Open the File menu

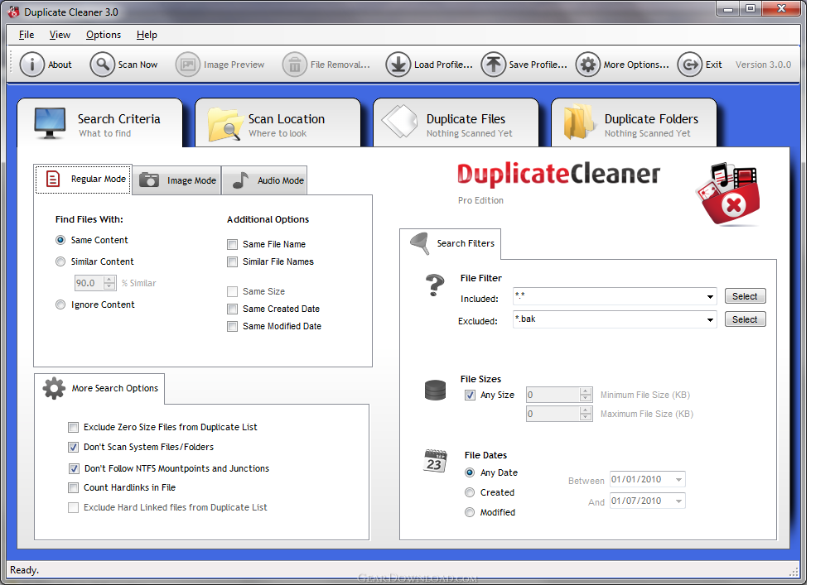pos(27,35)
